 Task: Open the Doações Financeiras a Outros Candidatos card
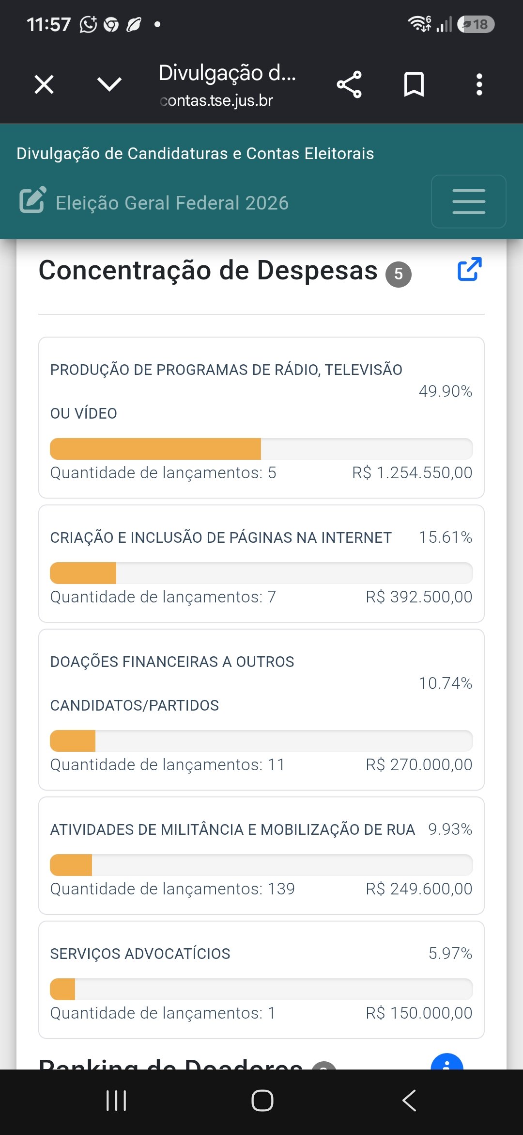(x=261, y=710)
